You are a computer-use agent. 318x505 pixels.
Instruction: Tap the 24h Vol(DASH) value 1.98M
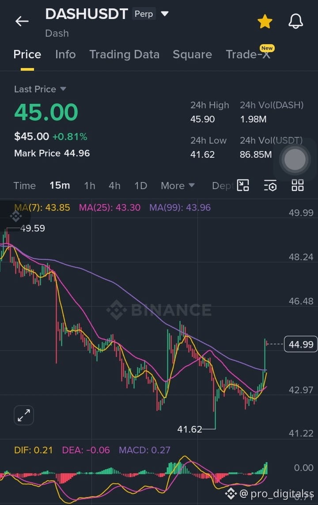click(x=253, y=119)
